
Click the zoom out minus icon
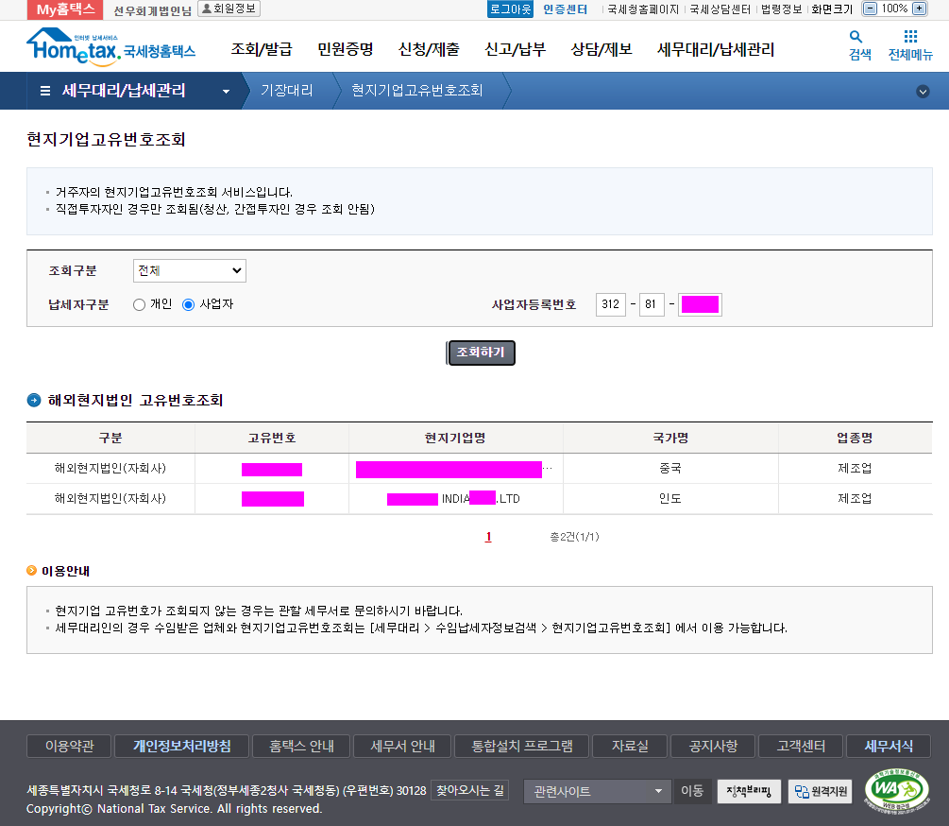point(870,9)
